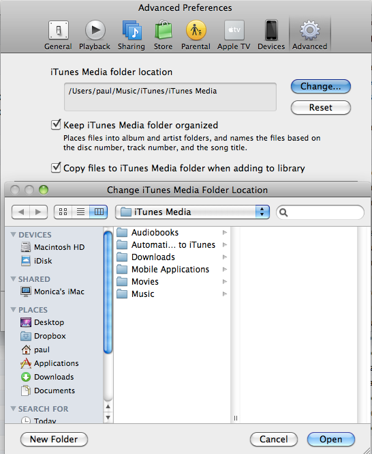Click the Change... button for media folder
The image size is (372, 454).
coord(320,86)
